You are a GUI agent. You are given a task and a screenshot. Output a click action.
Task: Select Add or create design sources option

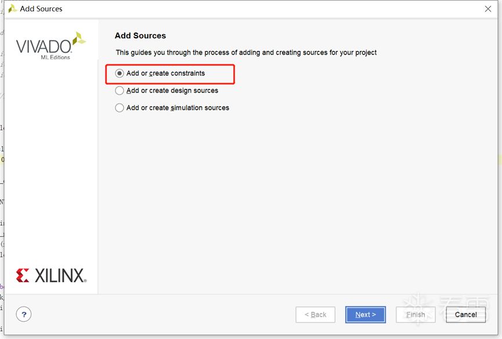(120, 91)
